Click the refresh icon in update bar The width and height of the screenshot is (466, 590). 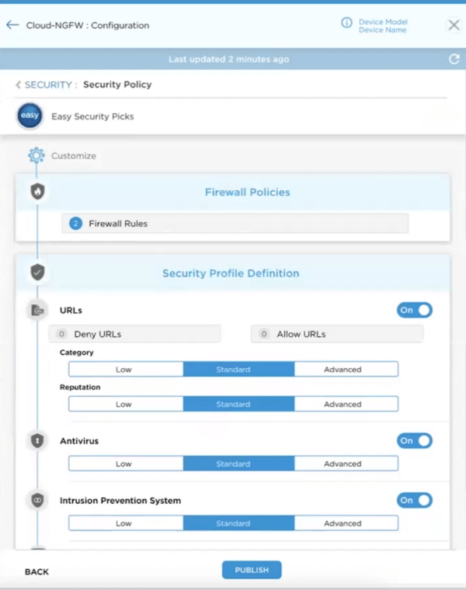(x=454, y=59)
